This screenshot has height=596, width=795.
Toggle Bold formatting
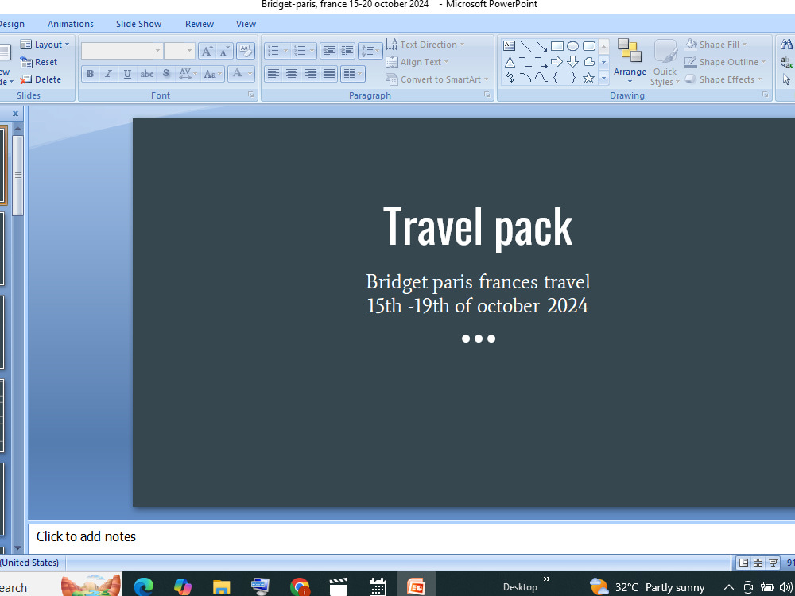click(x=91, y=74)
